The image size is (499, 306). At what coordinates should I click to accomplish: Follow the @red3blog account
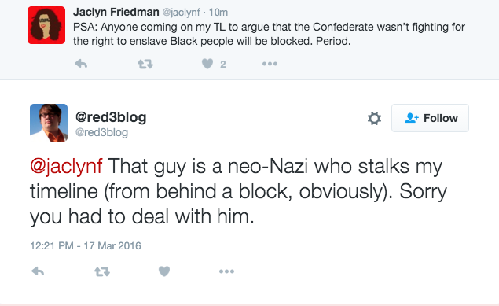430,118
